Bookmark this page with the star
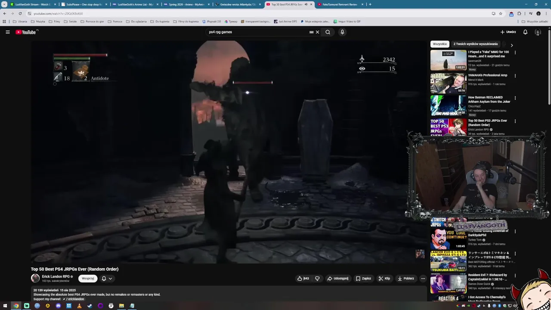This screenshot has height=310, width=551. coord(501,13)
